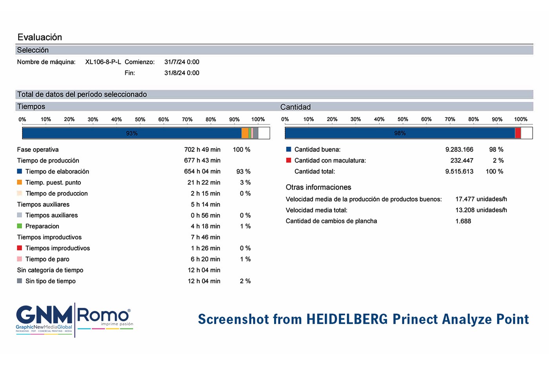Click the waste quantity value 232.447

(462, 161)
